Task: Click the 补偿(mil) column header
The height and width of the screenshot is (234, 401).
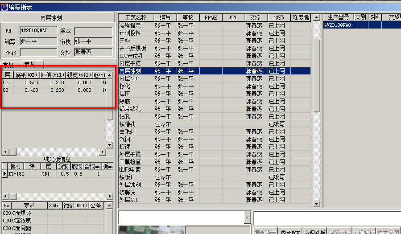Action: (53, 75)
